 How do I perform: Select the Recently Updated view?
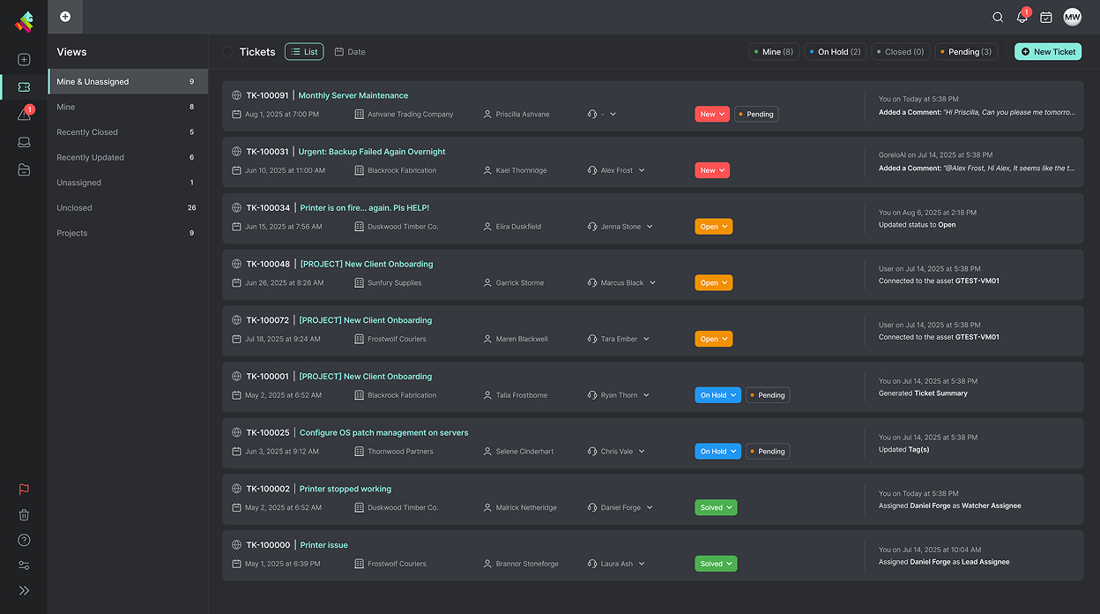tap(128, 157)
